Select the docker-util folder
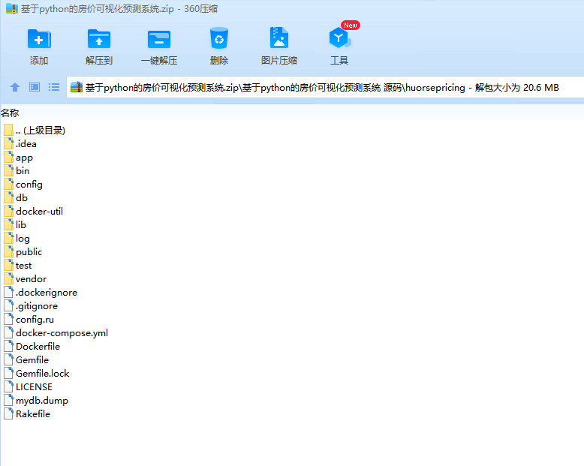This screenshot has height=466, width=584. tap(34, 212)
